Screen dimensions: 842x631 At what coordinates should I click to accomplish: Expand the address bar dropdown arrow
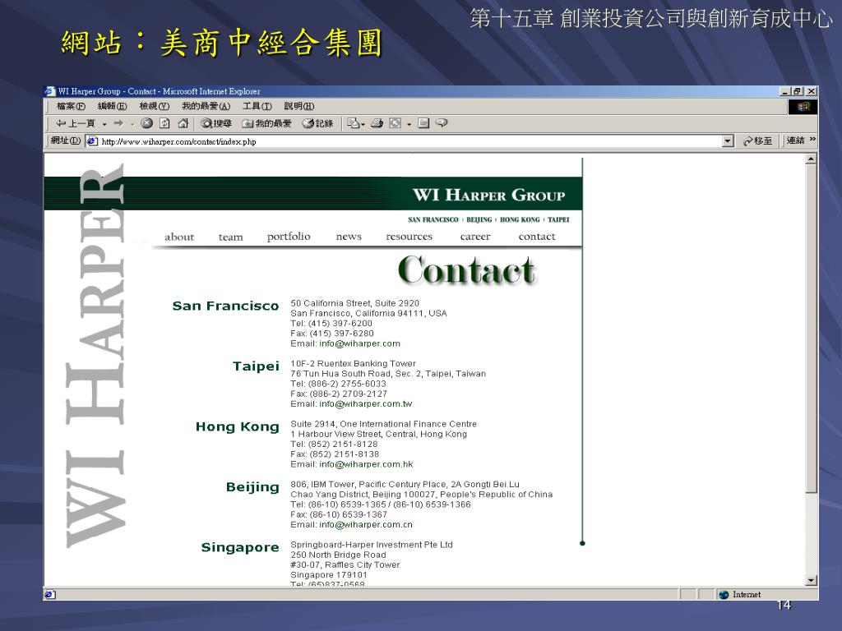point(728,141)
